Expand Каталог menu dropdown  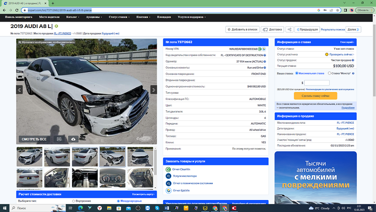(x=73, y=17)
